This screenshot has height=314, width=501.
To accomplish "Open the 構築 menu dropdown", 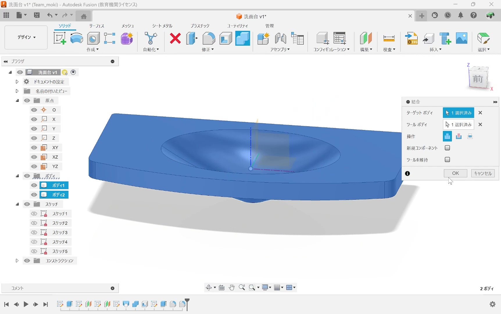I will tap(366, 49).
